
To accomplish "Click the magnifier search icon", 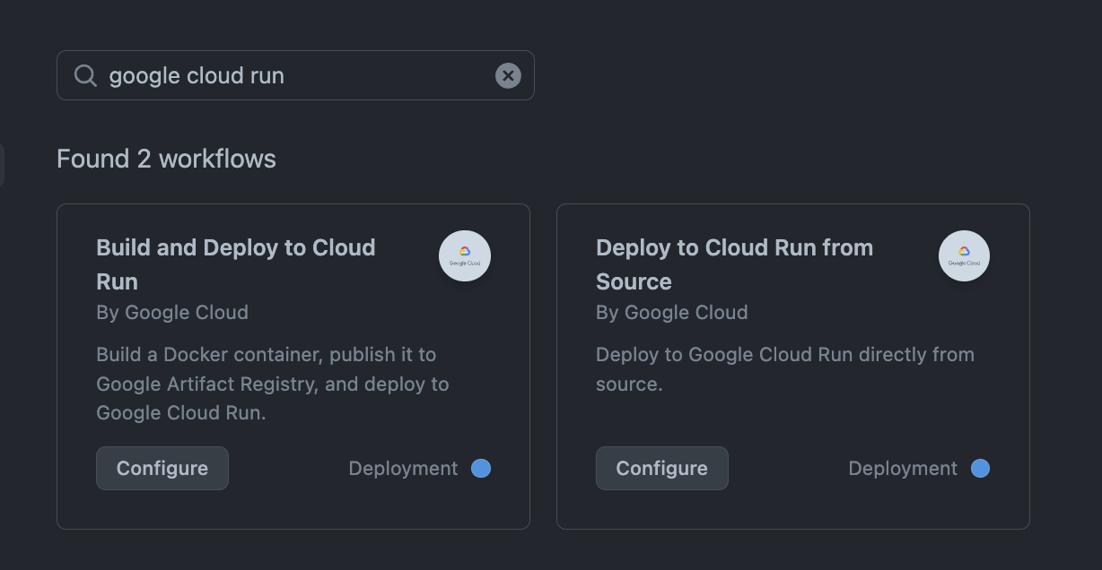I will (x=85, y=75).
